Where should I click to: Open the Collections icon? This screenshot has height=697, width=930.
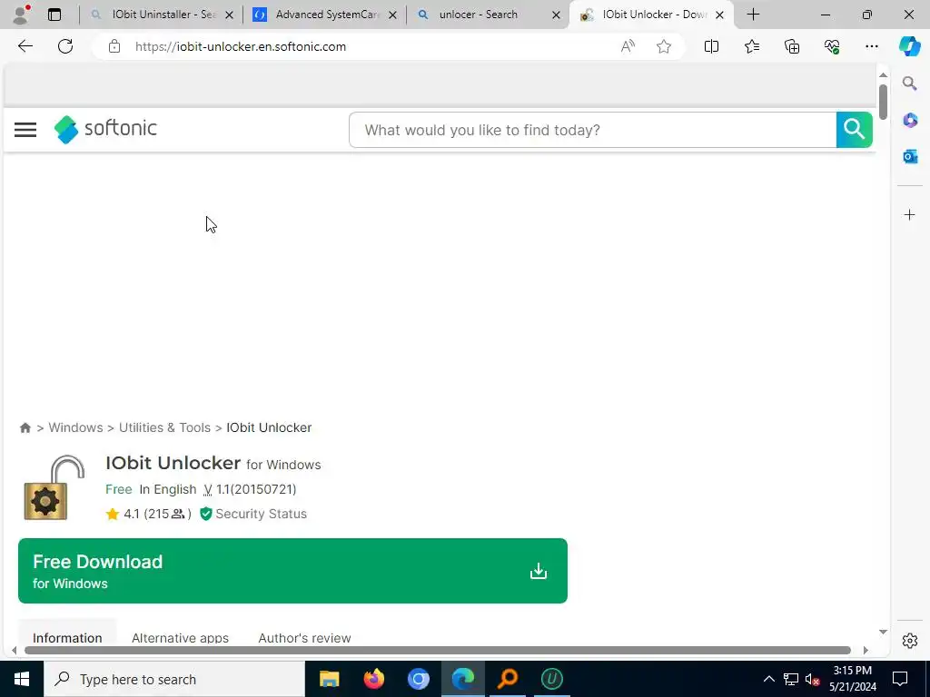click(x=792, y=46)
